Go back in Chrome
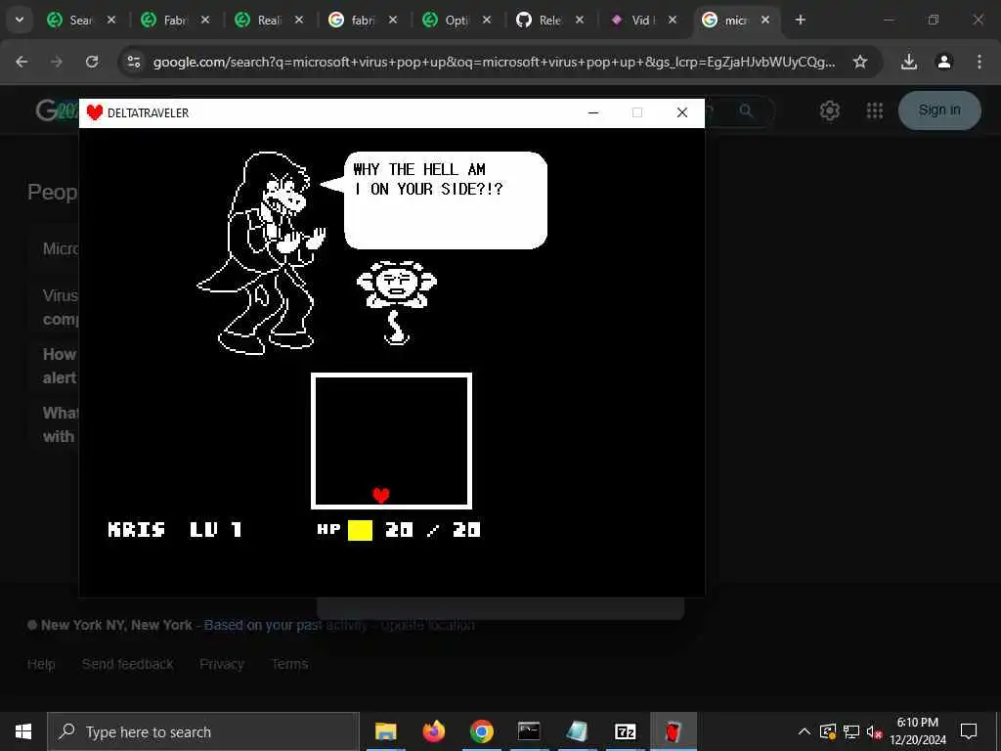1001x751 pixels. coord(22,62)
